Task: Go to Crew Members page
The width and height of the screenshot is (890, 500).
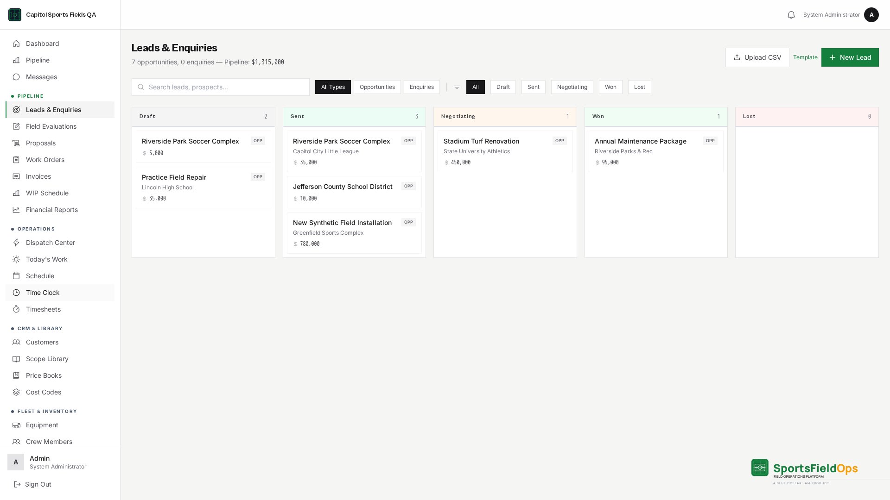Action: click(60, 442)
